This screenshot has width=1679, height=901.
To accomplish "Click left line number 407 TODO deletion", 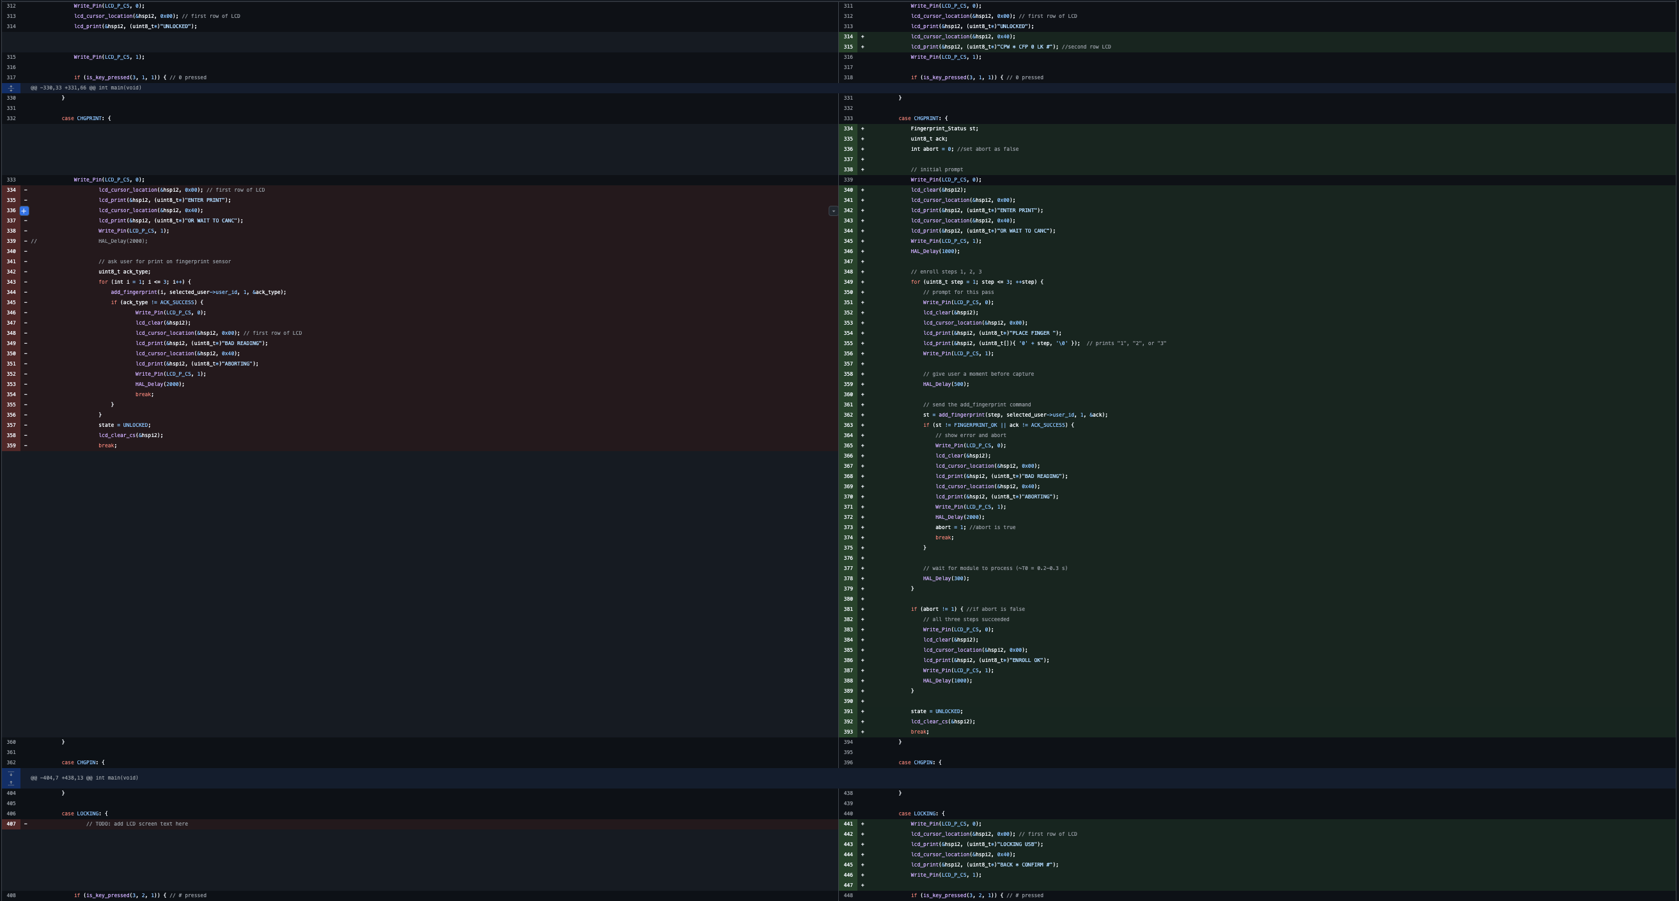I will pos(11,824).
